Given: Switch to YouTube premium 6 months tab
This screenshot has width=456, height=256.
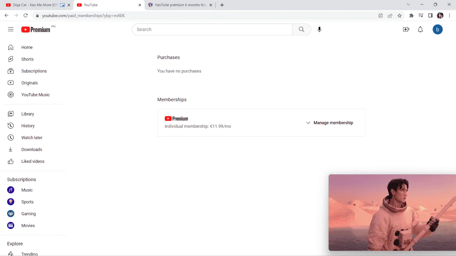Looking at the screenshot, I should click(180, 5).
